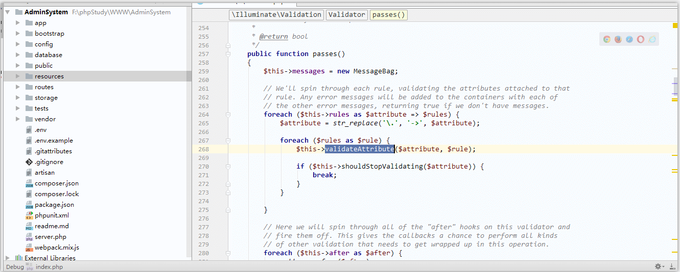
Task: Expand the routes folder arrow
Action: pyautogui.click(x=18, y=87)
